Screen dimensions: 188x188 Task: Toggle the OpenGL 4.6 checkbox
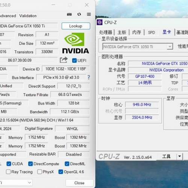61,172
